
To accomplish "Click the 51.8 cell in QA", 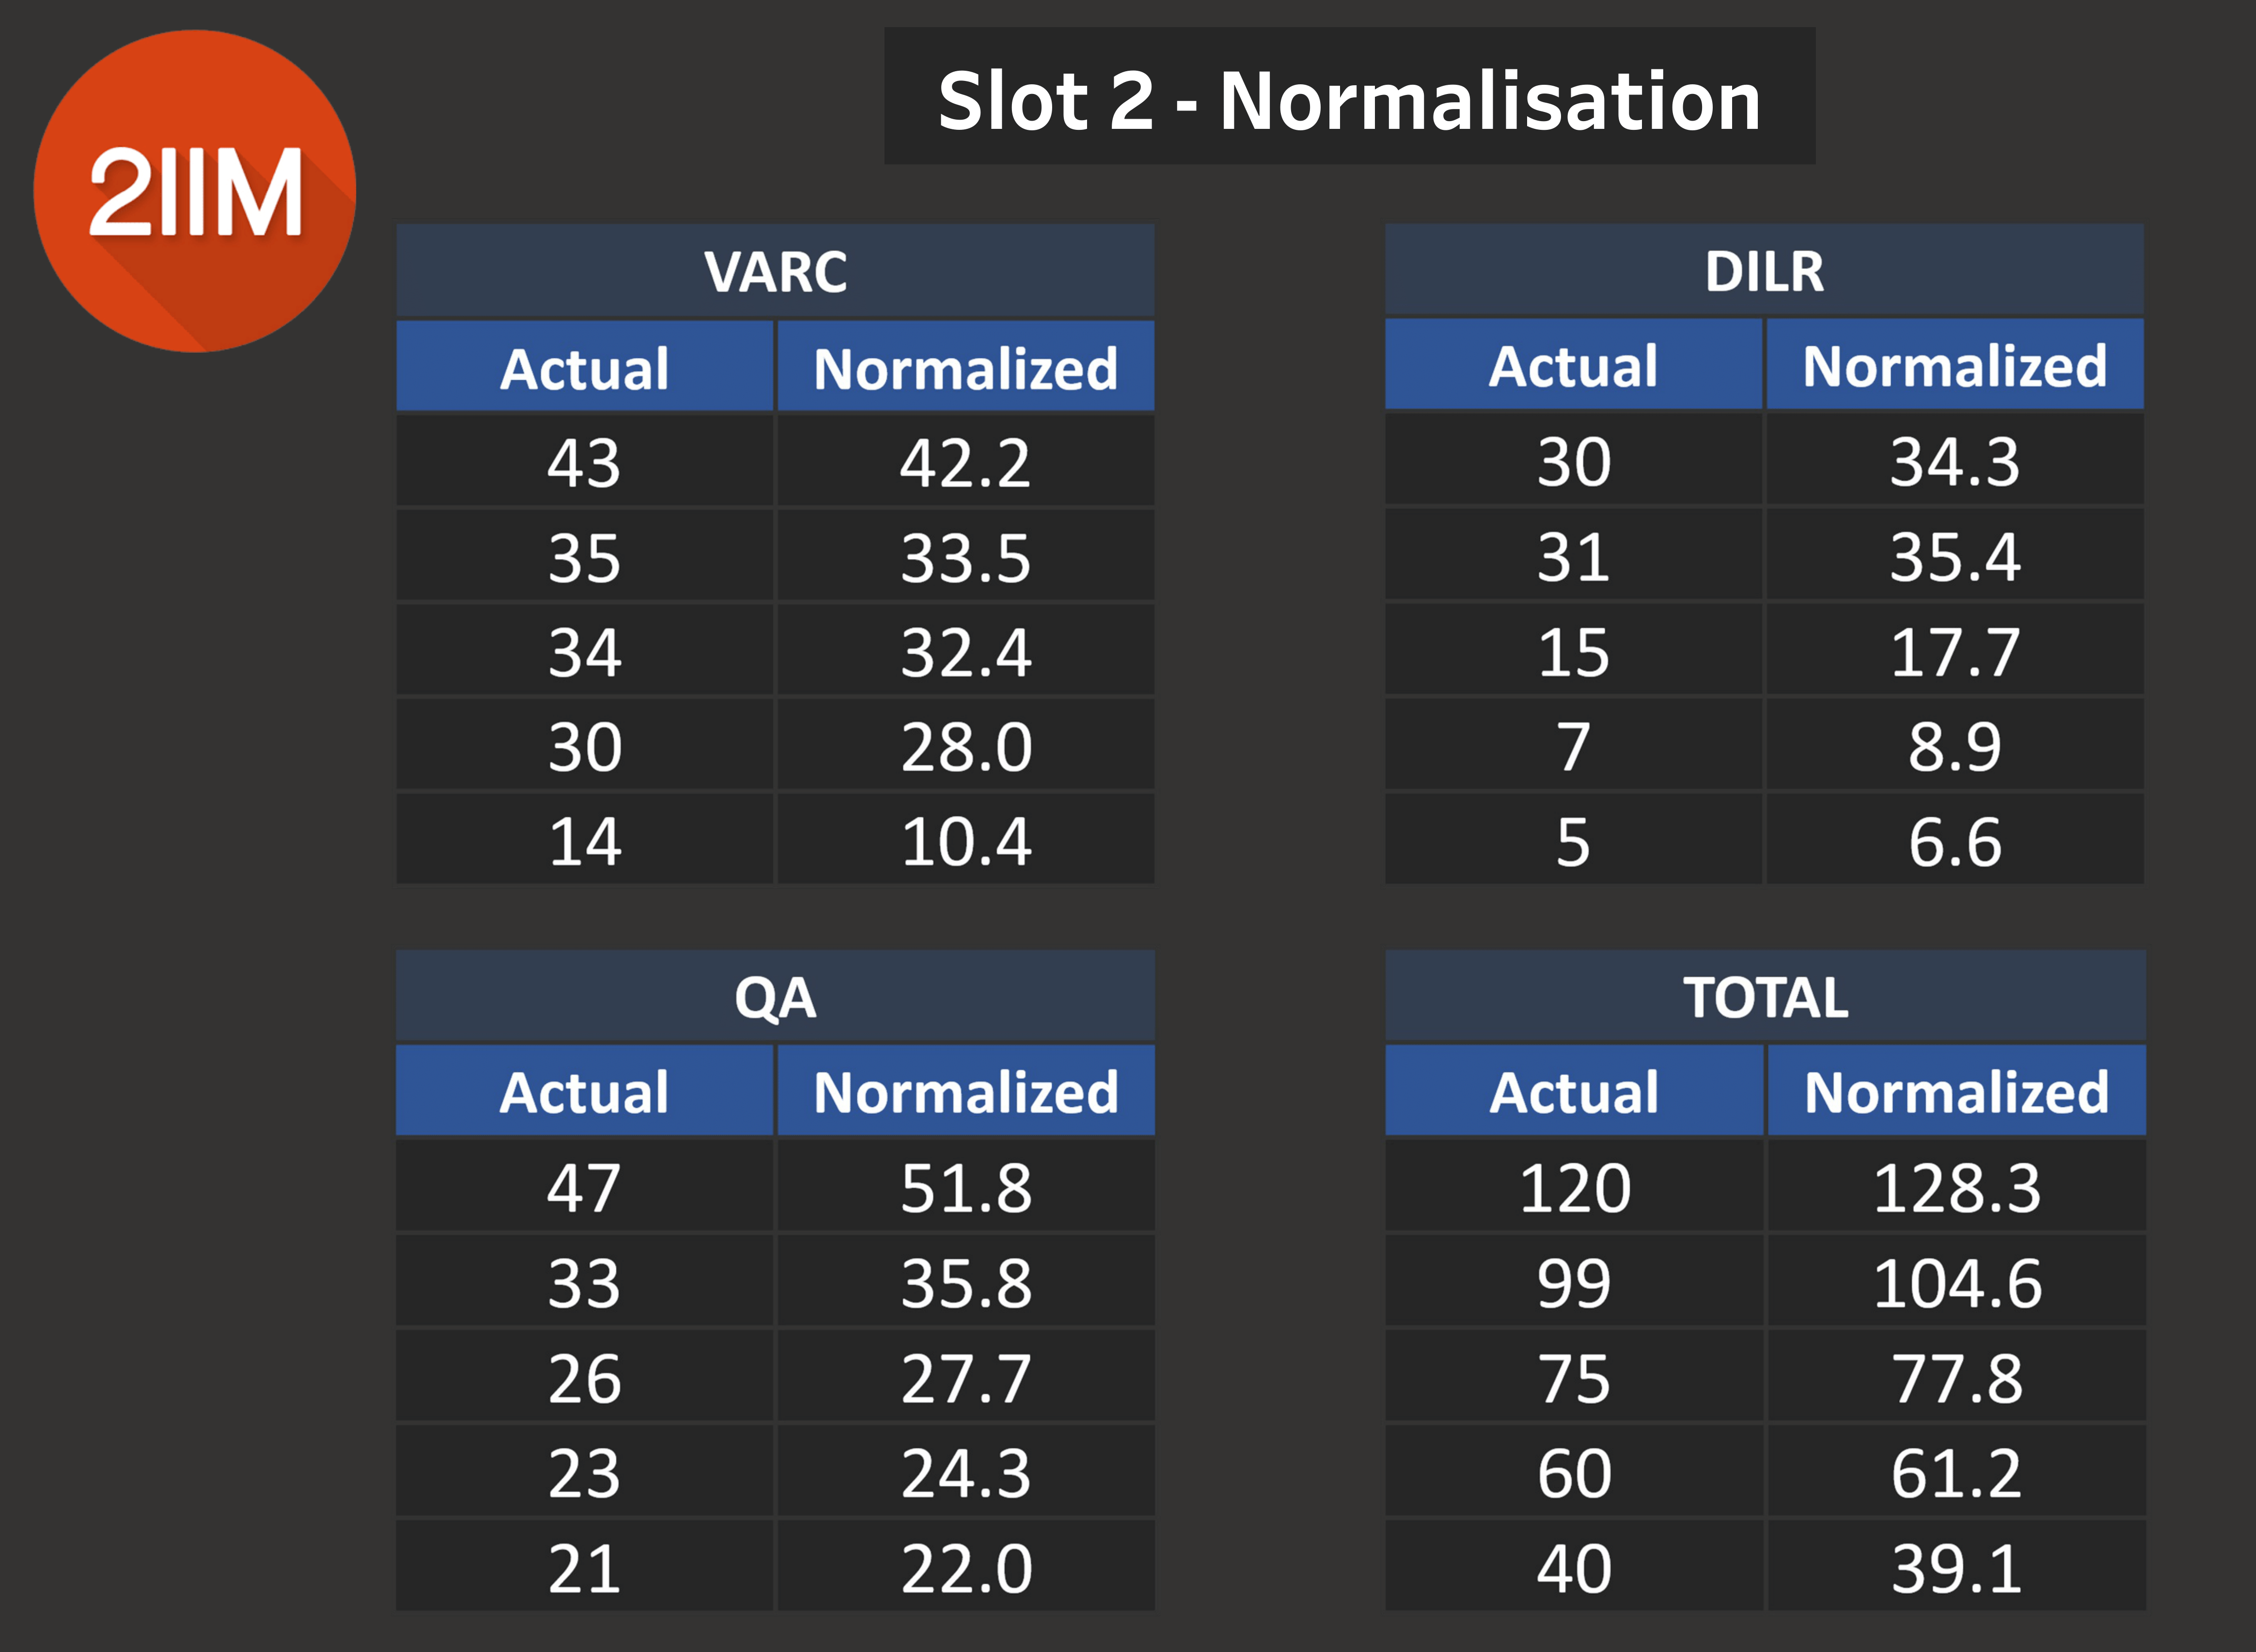I will pos(965,1187).
